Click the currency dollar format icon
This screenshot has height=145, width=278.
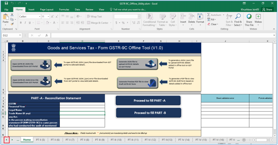pyautogui.click(x=116, y=23)
